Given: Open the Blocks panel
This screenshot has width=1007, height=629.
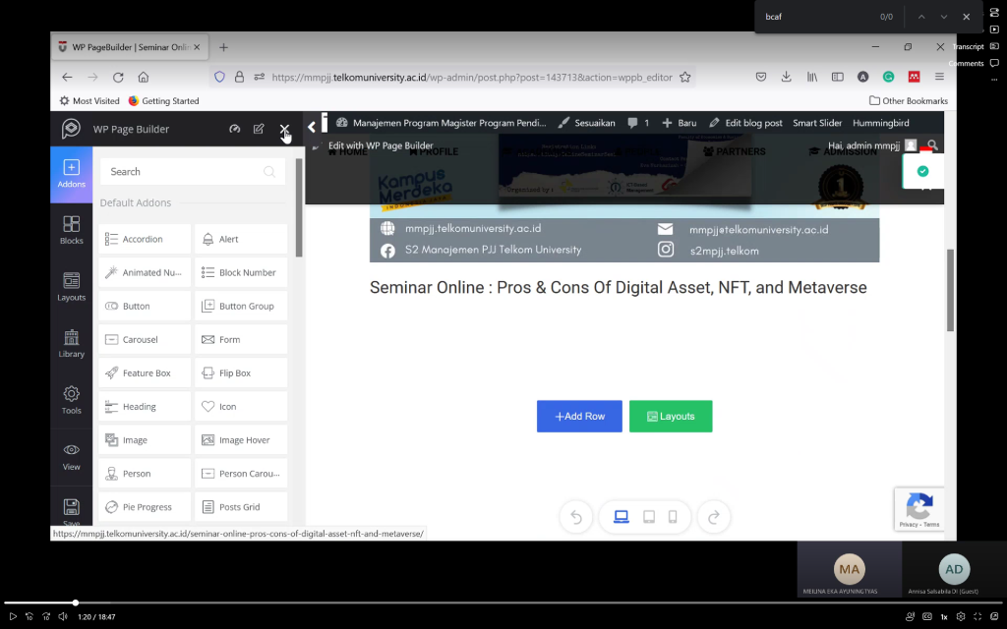Looking at the screenshot, I should pos(71,230).
